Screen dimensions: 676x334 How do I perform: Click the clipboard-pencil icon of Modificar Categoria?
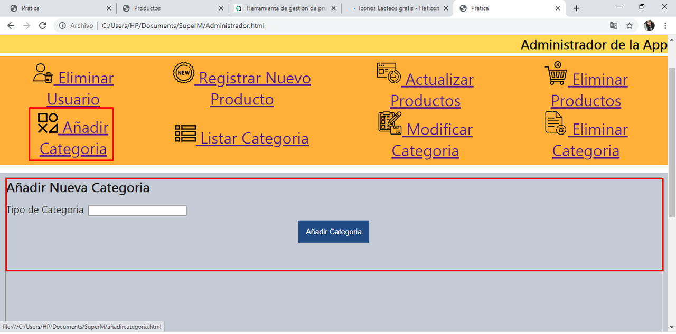click(390, 122)
